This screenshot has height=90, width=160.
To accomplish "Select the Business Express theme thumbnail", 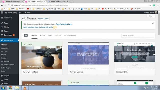I will click(88, 55).
